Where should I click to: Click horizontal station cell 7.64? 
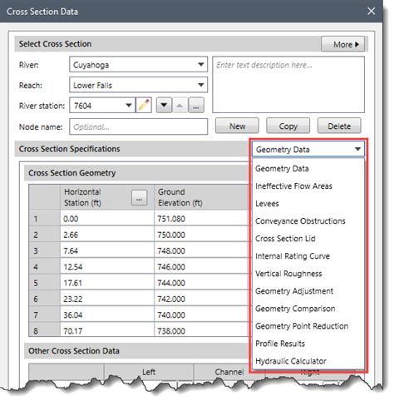[x=107, y=250]
